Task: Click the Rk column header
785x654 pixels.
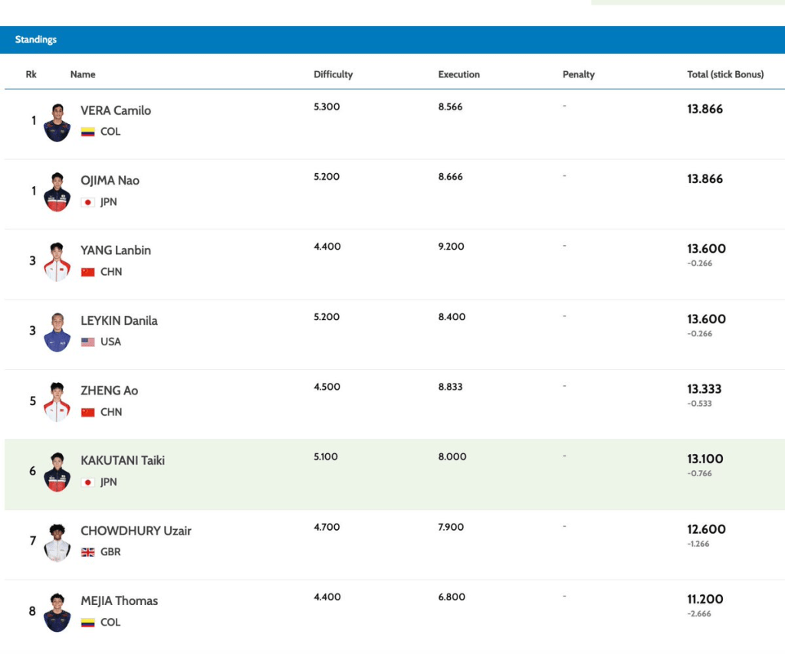Action: (31, 74)
